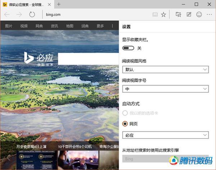This screenshot has height=170, width=216.
Task: Open reading view from address bar
Action: 155,15
